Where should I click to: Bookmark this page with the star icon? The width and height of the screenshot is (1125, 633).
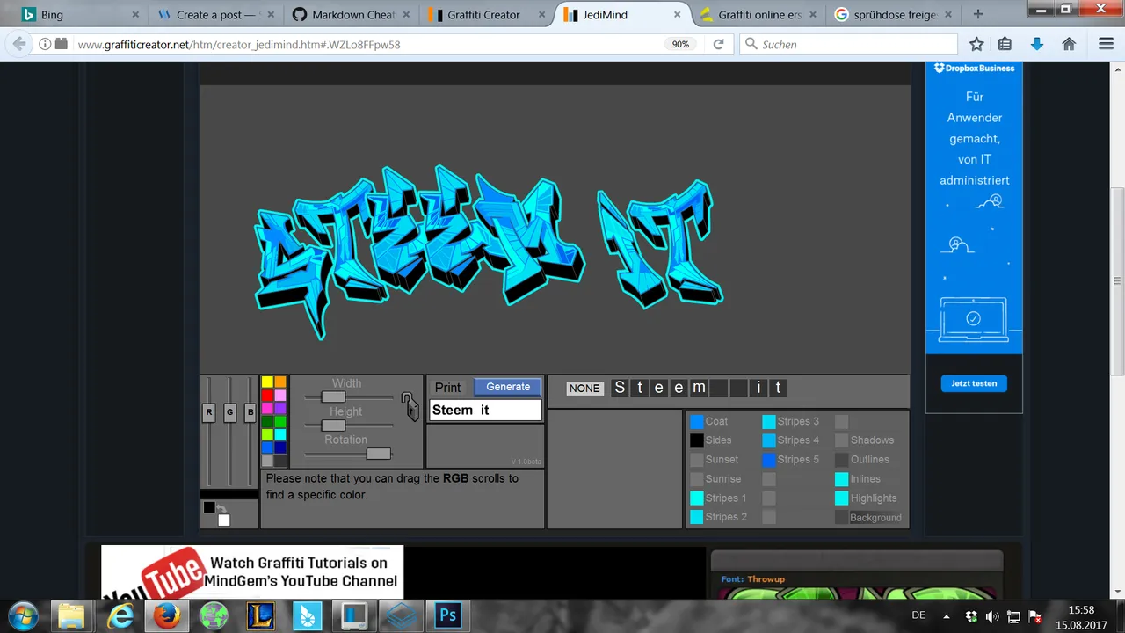point(976,44)
